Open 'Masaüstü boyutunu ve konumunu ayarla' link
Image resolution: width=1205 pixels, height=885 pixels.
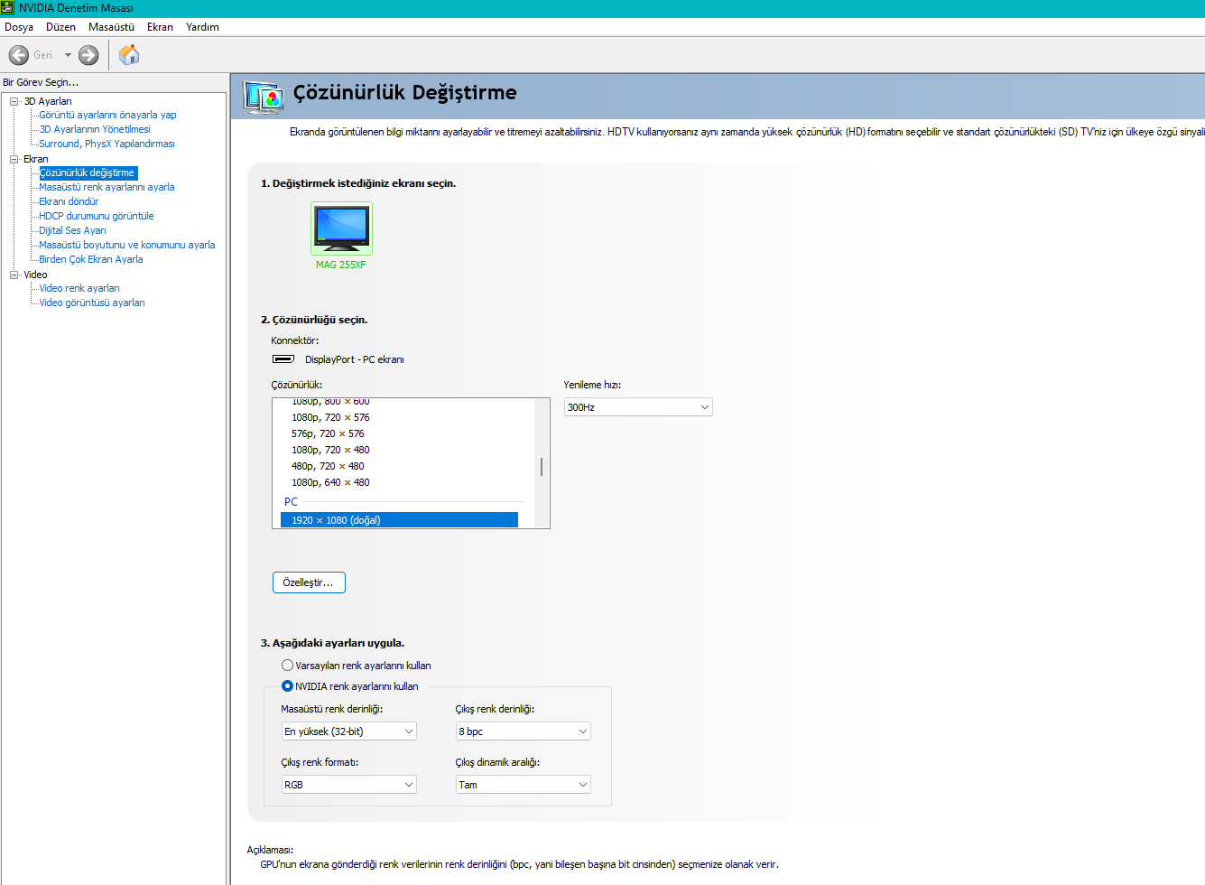(127, 245)
